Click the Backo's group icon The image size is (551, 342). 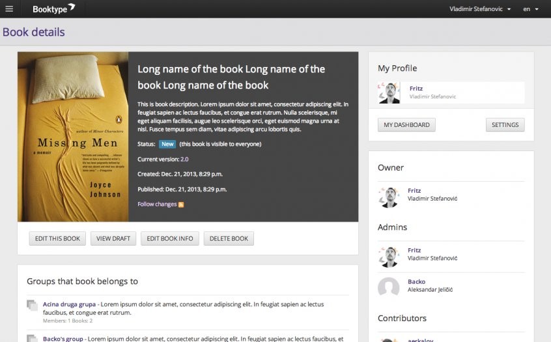click(x=32, y=338)
